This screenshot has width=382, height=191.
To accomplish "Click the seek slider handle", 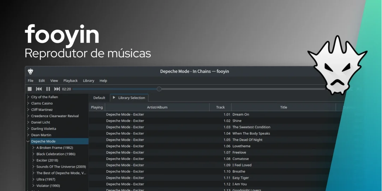I will (159, 89).
